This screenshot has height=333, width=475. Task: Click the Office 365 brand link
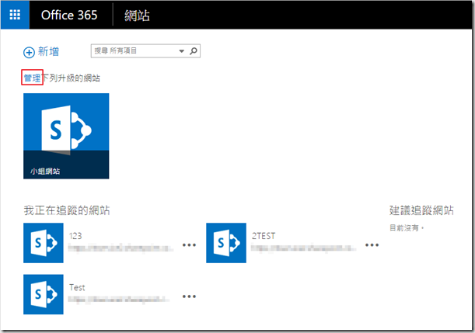[69, 16]
